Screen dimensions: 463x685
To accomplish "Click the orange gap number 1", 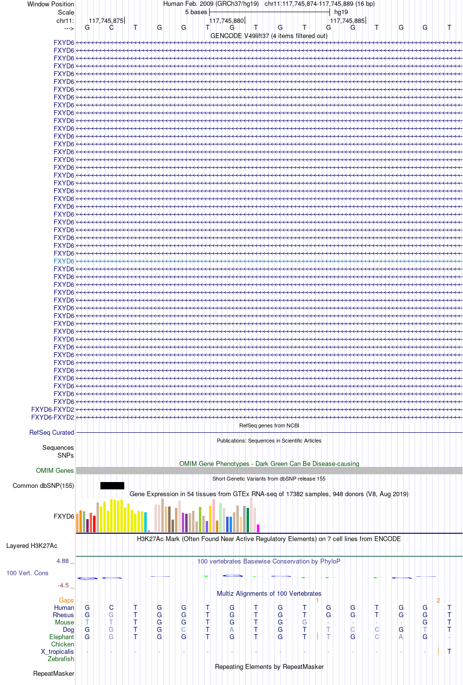I will (317, 600).
